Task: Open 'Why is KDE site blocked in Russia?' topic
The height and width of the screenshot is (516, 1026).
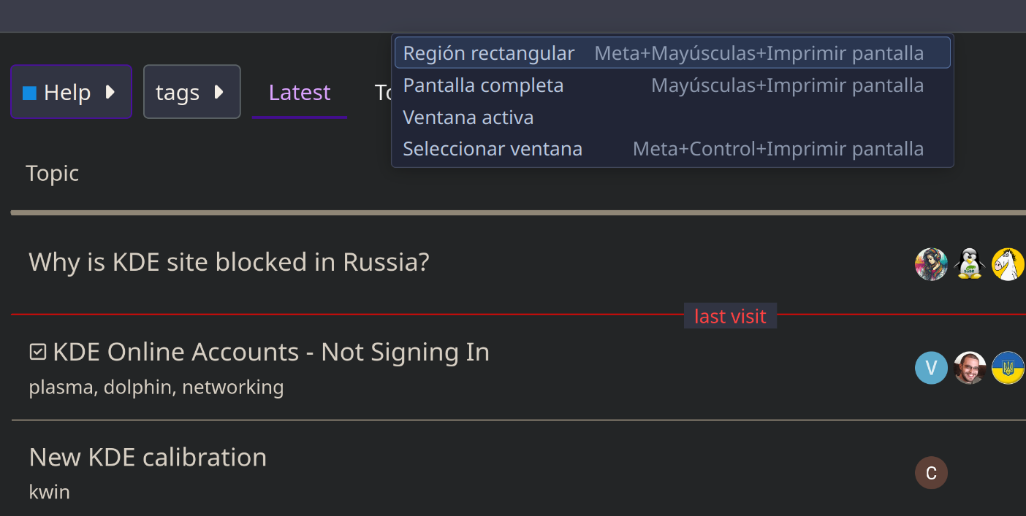Action: click(x=229, y=262)
